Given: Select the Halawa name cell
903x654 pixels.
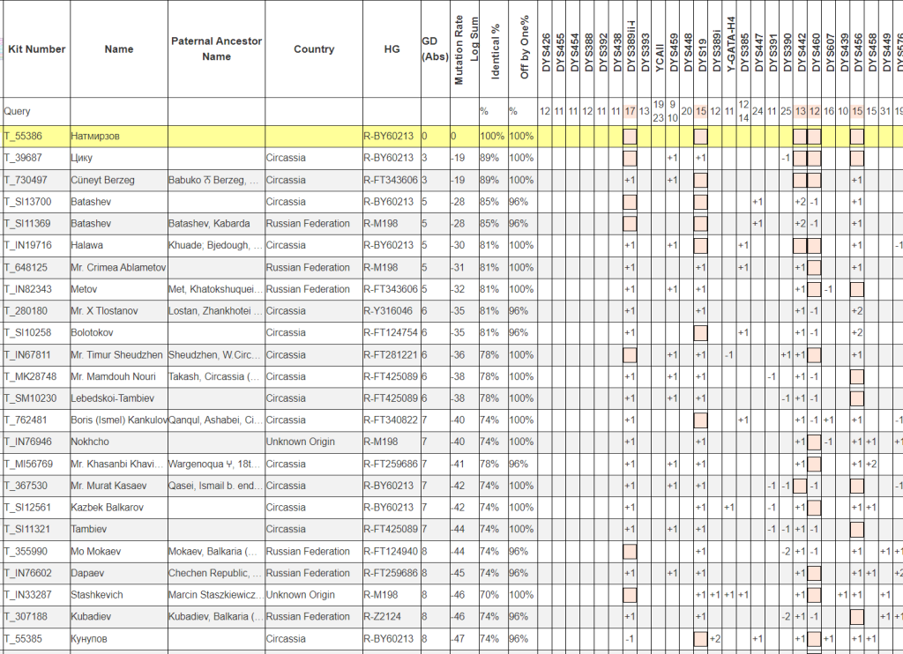Looking at the screenshot, I should click(x=88, y=245).
